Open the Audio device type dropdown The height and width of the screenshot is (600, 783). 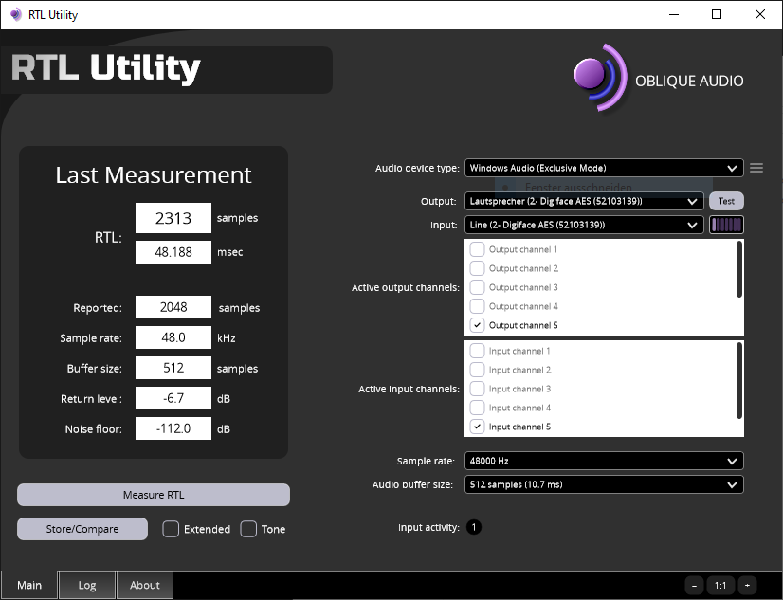[x=604, y=168]
